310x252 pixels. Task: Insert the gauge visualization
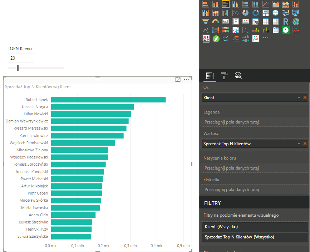tap(215, 22)
